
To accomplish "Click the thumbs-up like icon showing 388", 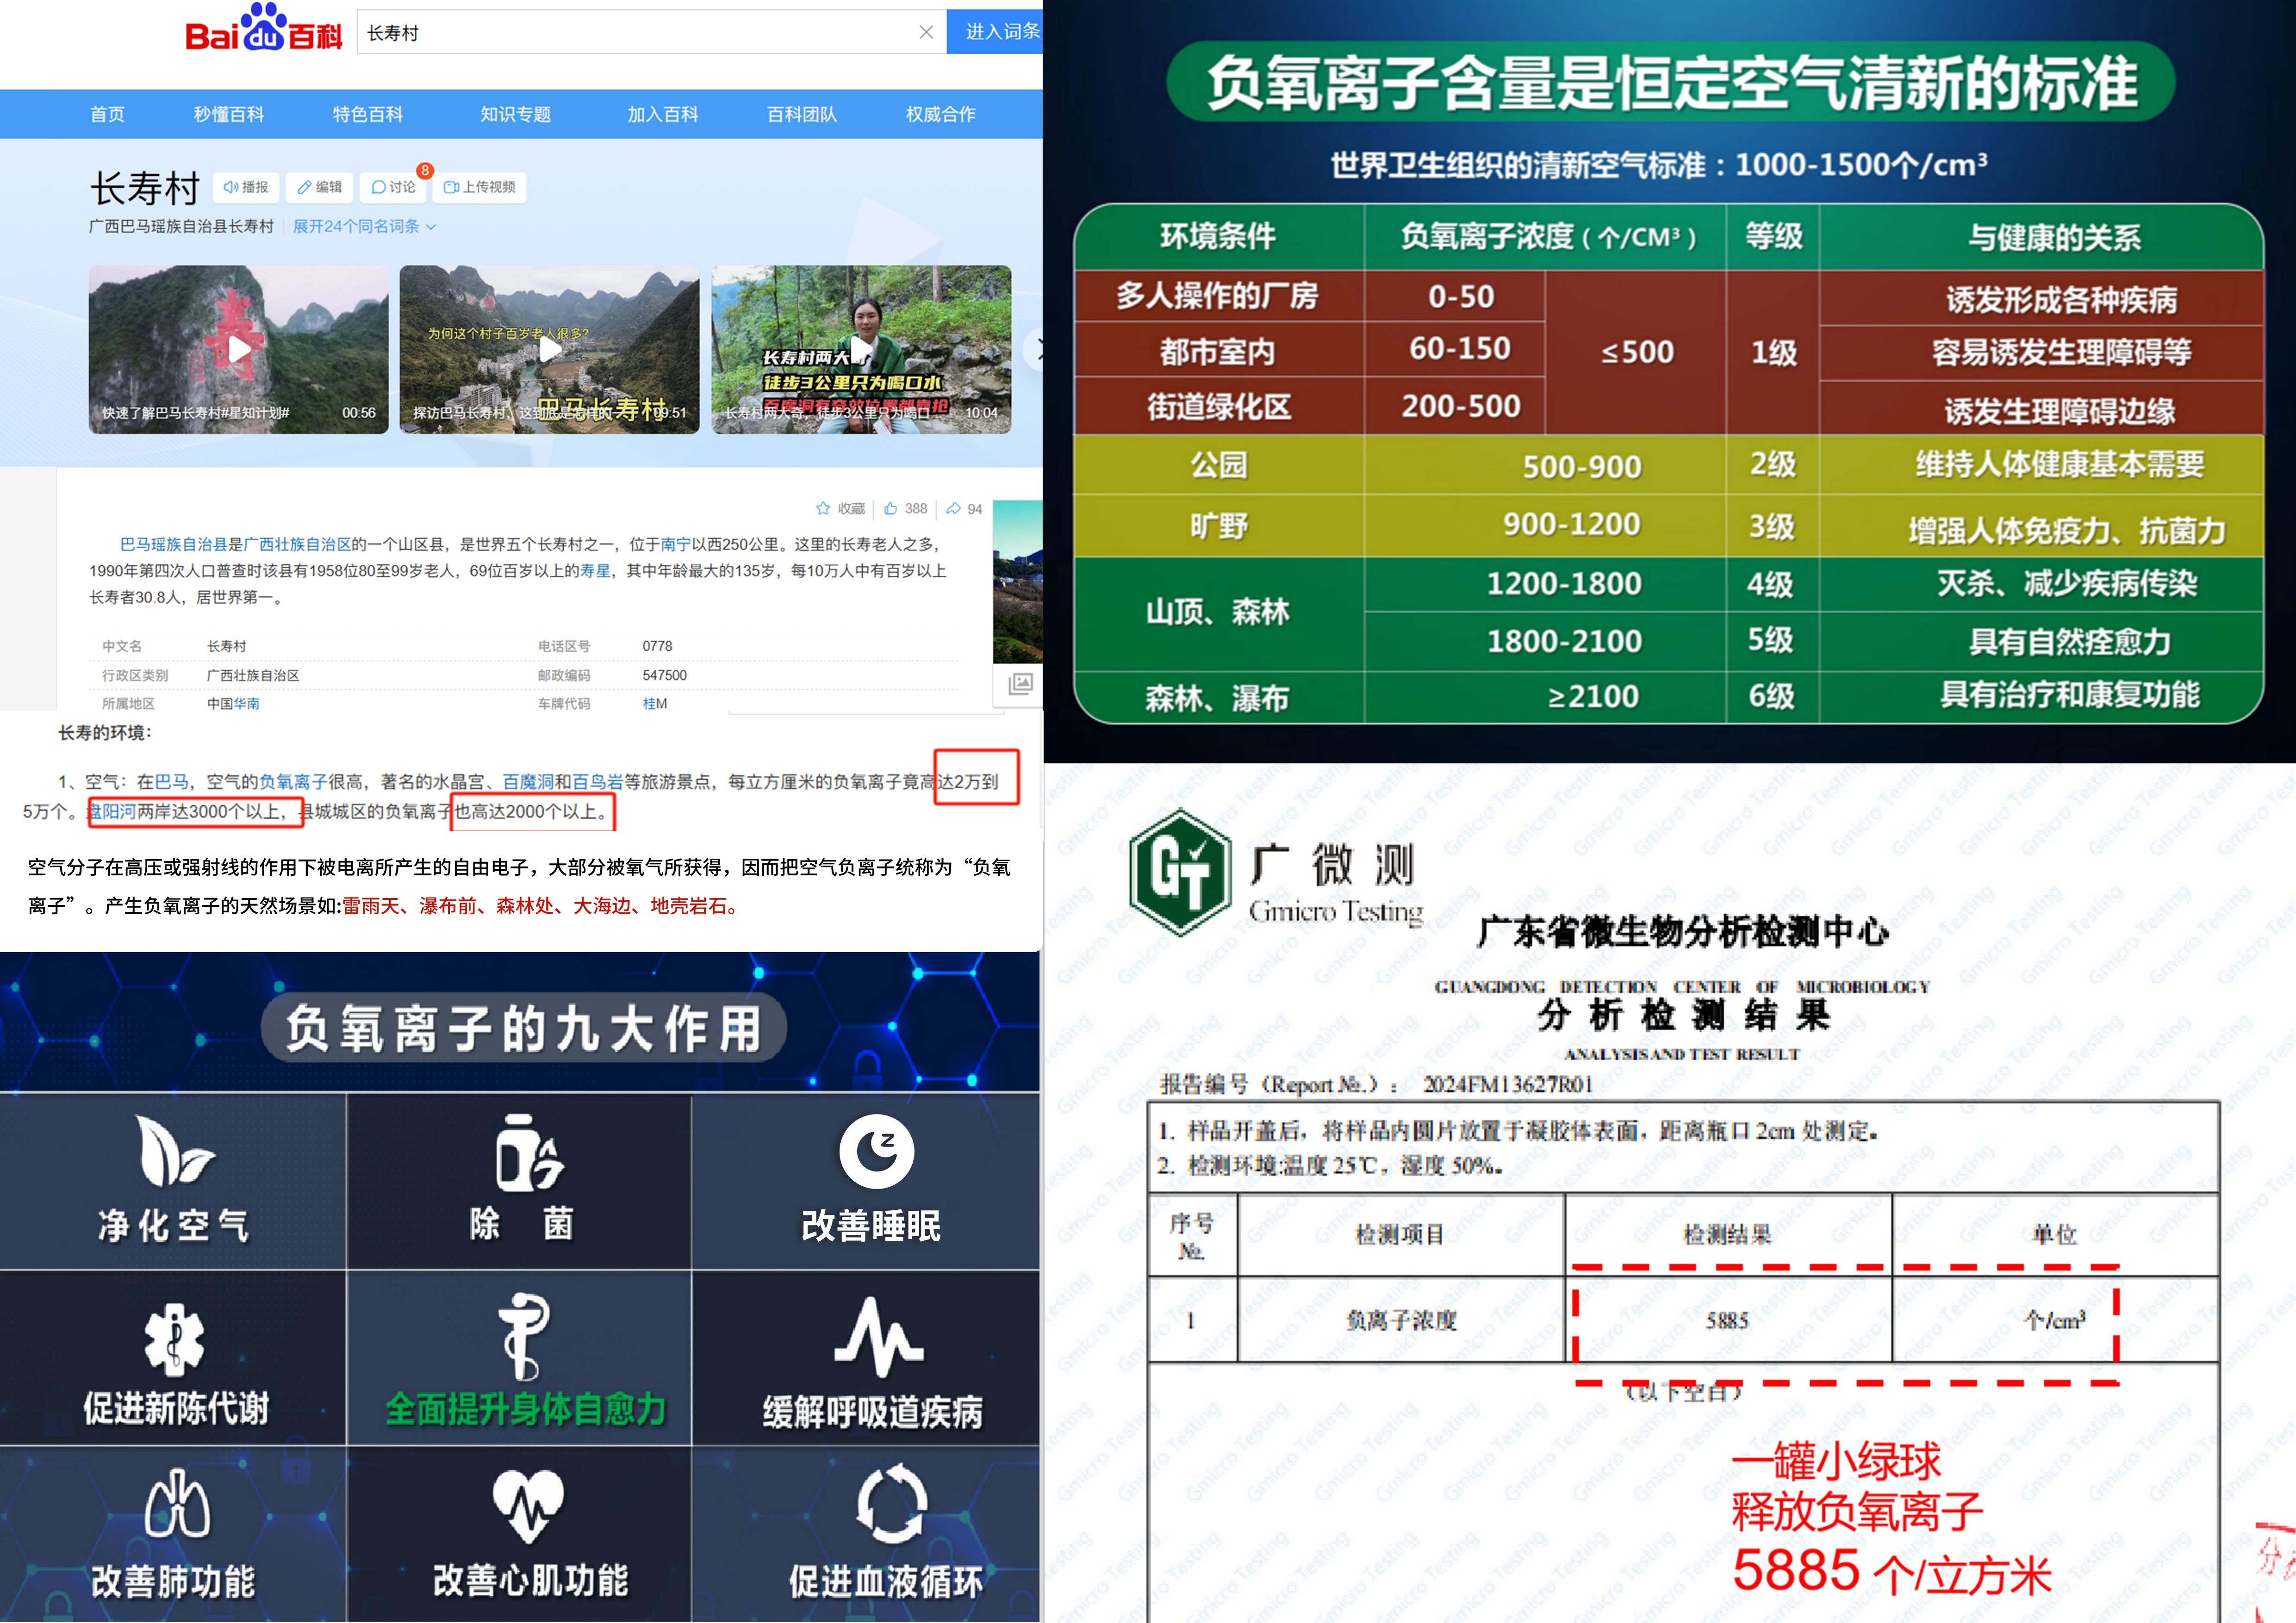I will tap(890, 508).
